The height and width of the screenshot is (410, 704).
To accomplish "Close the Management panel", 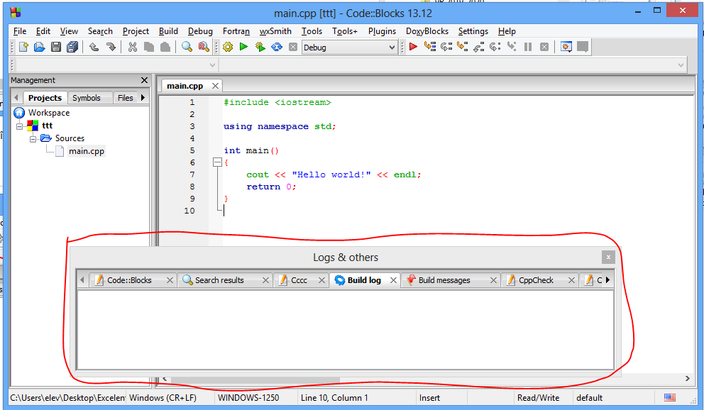I will pyautogui.click(x=144, y=80).
